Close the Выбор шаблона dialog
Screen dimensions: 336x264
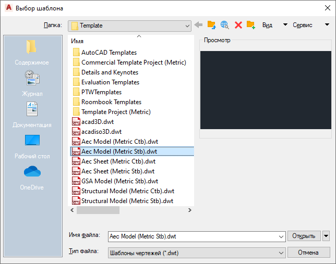click(x=328, y=8)
